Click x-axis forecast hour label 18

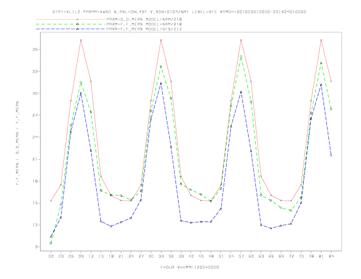pos(111,256)
